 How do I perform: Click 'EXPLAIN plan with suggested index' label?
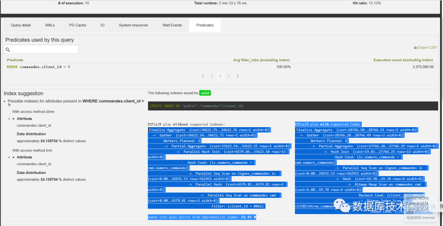point(328,124)
